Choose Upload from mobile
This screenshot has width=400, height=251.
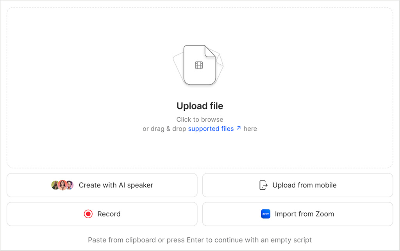(298, 185)
